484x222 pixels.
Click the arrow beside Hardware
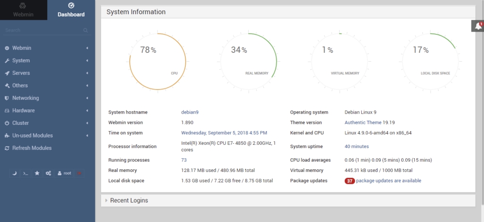87,110
